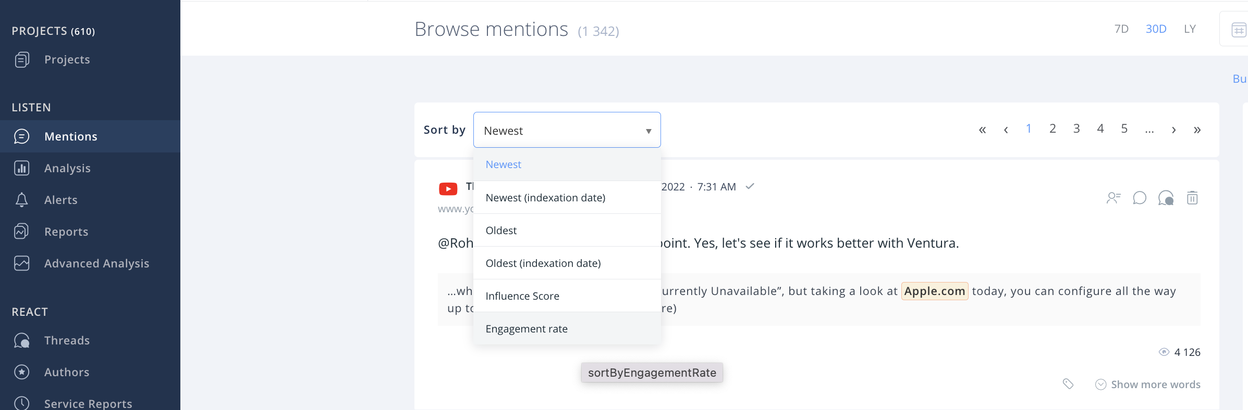Click the trash icon to delete mention

pos(1192,198)
